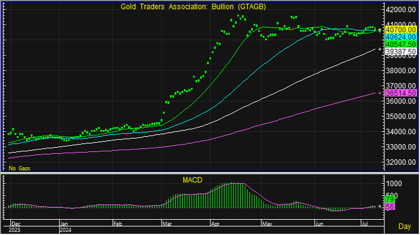Screen dimensions: 420x235
Task: Select the white 39387.50 value tag
Action: tap(400, 51)
